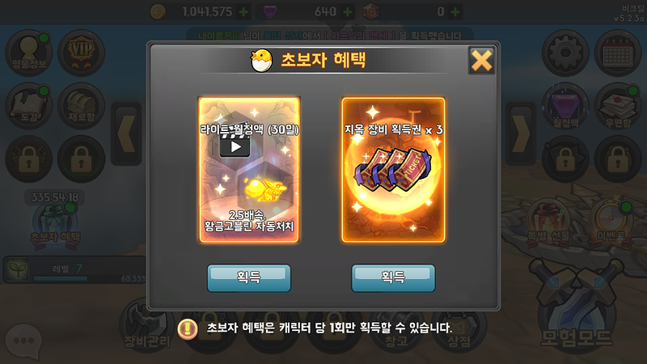Add gems with the plus beside 640

click(348, 12)
